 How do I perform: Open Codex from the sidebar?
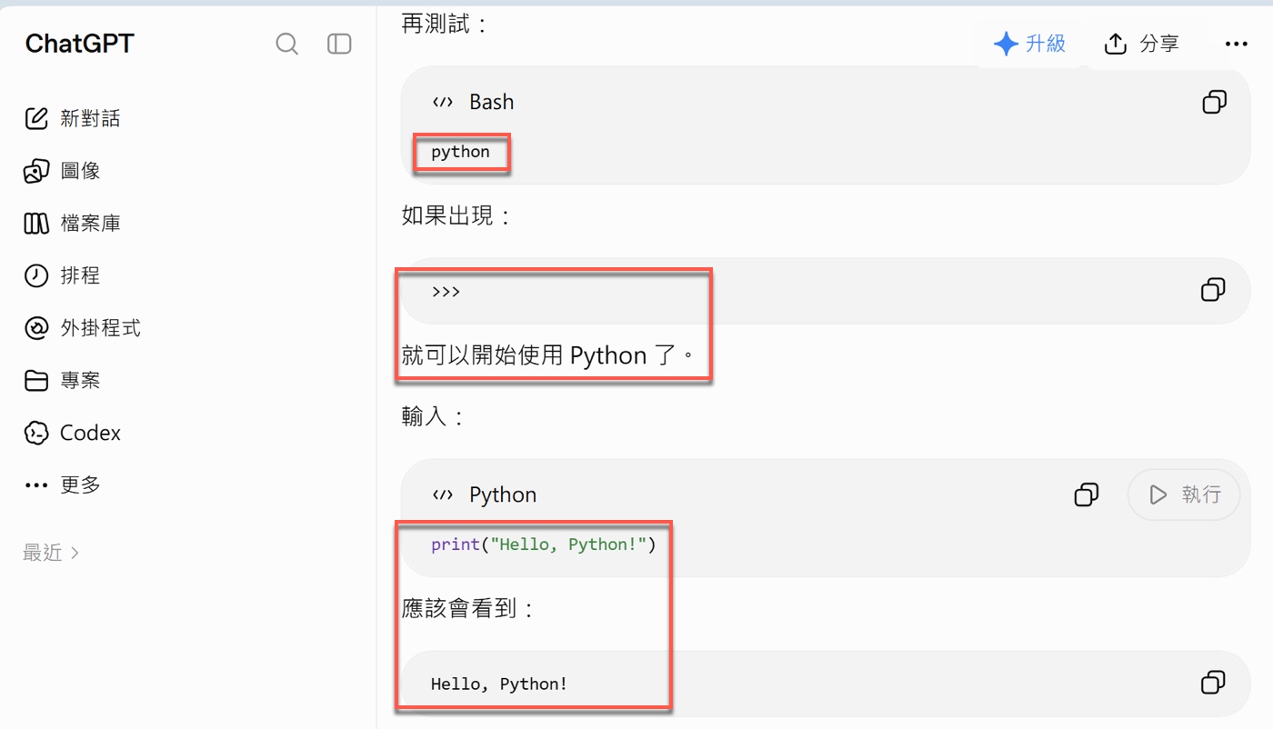[x=73, y=433]
